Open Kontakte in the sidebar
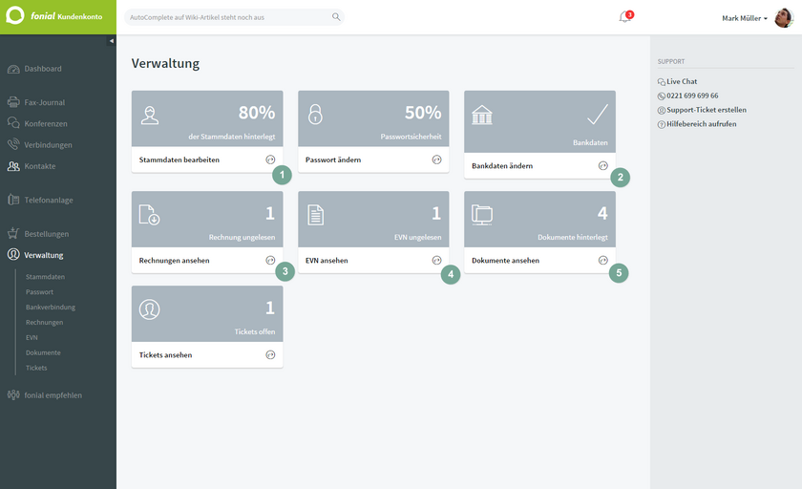This screenshot has height=489, width=802. click(40, 166)
